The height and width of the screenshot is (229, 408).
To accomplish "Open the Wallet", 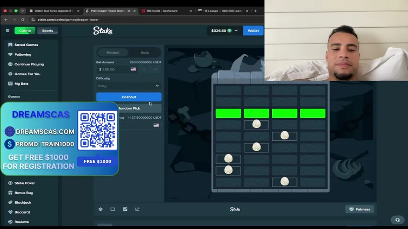I will [x=253, y=31].
